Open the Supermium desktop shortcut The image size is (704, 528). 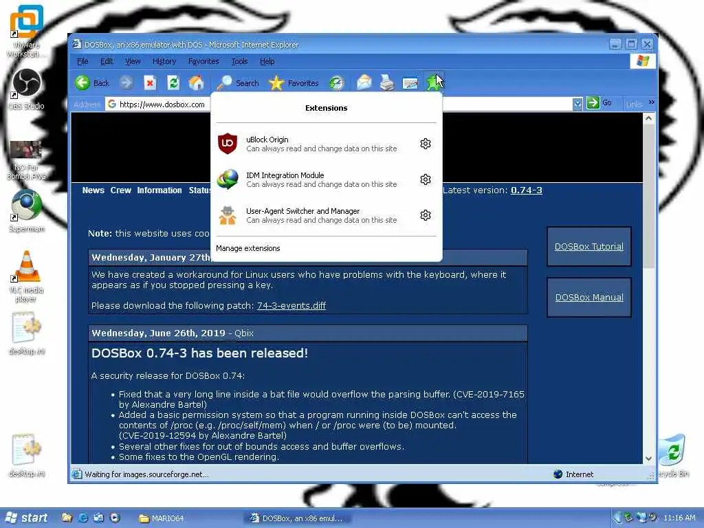(x=27, y=211)
